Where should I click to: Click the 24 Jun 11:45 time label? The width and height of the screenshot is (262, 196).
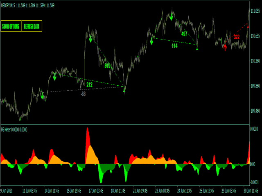185,190
